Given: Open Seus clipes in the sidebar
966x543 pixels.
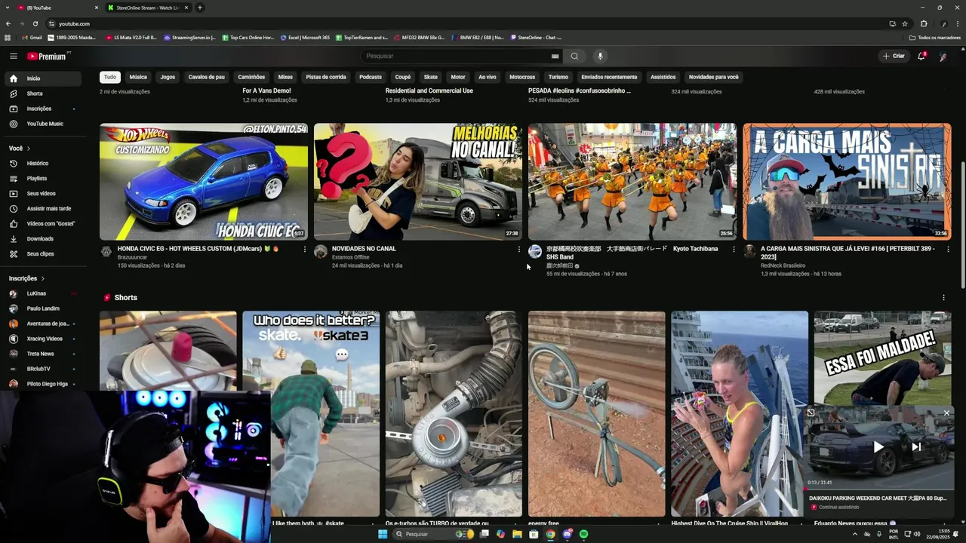Looking at the screenshot, I should 42,253.
